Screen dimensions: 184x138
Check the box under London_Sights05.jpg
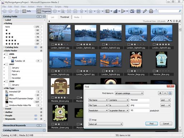(154, 45)
